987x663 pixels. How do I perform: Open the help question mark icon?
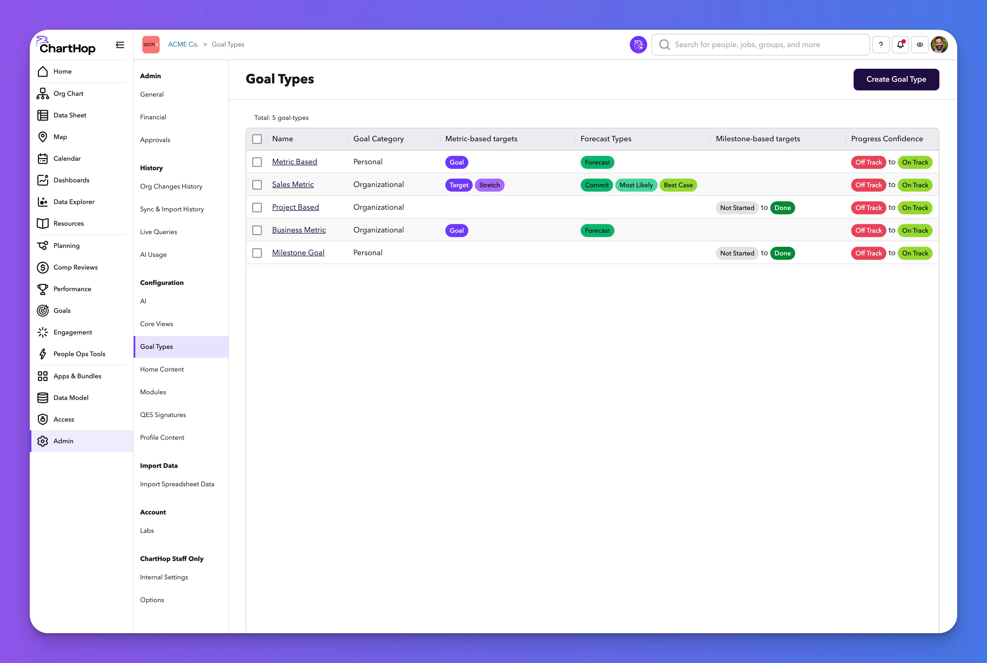click(880, 45)
